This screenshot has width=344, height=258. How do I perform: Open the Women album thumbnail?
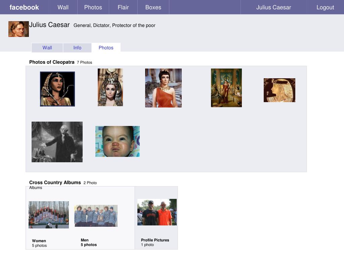[x=49, y=215]
